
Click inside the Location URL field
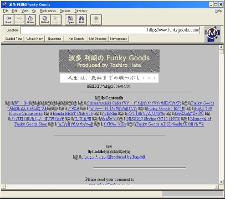click(x=110, y=30)
